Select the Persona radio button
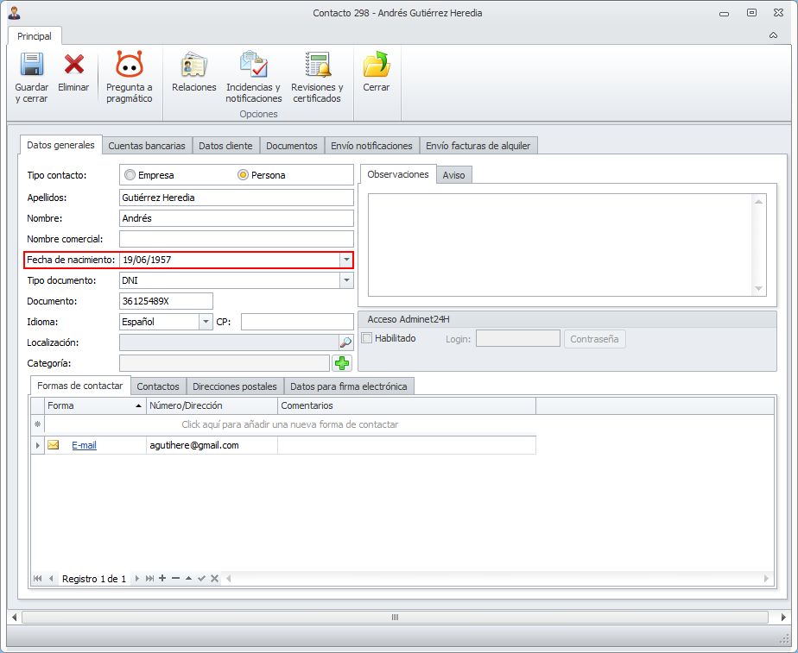 pyautogui.click(x=244, y=175)
